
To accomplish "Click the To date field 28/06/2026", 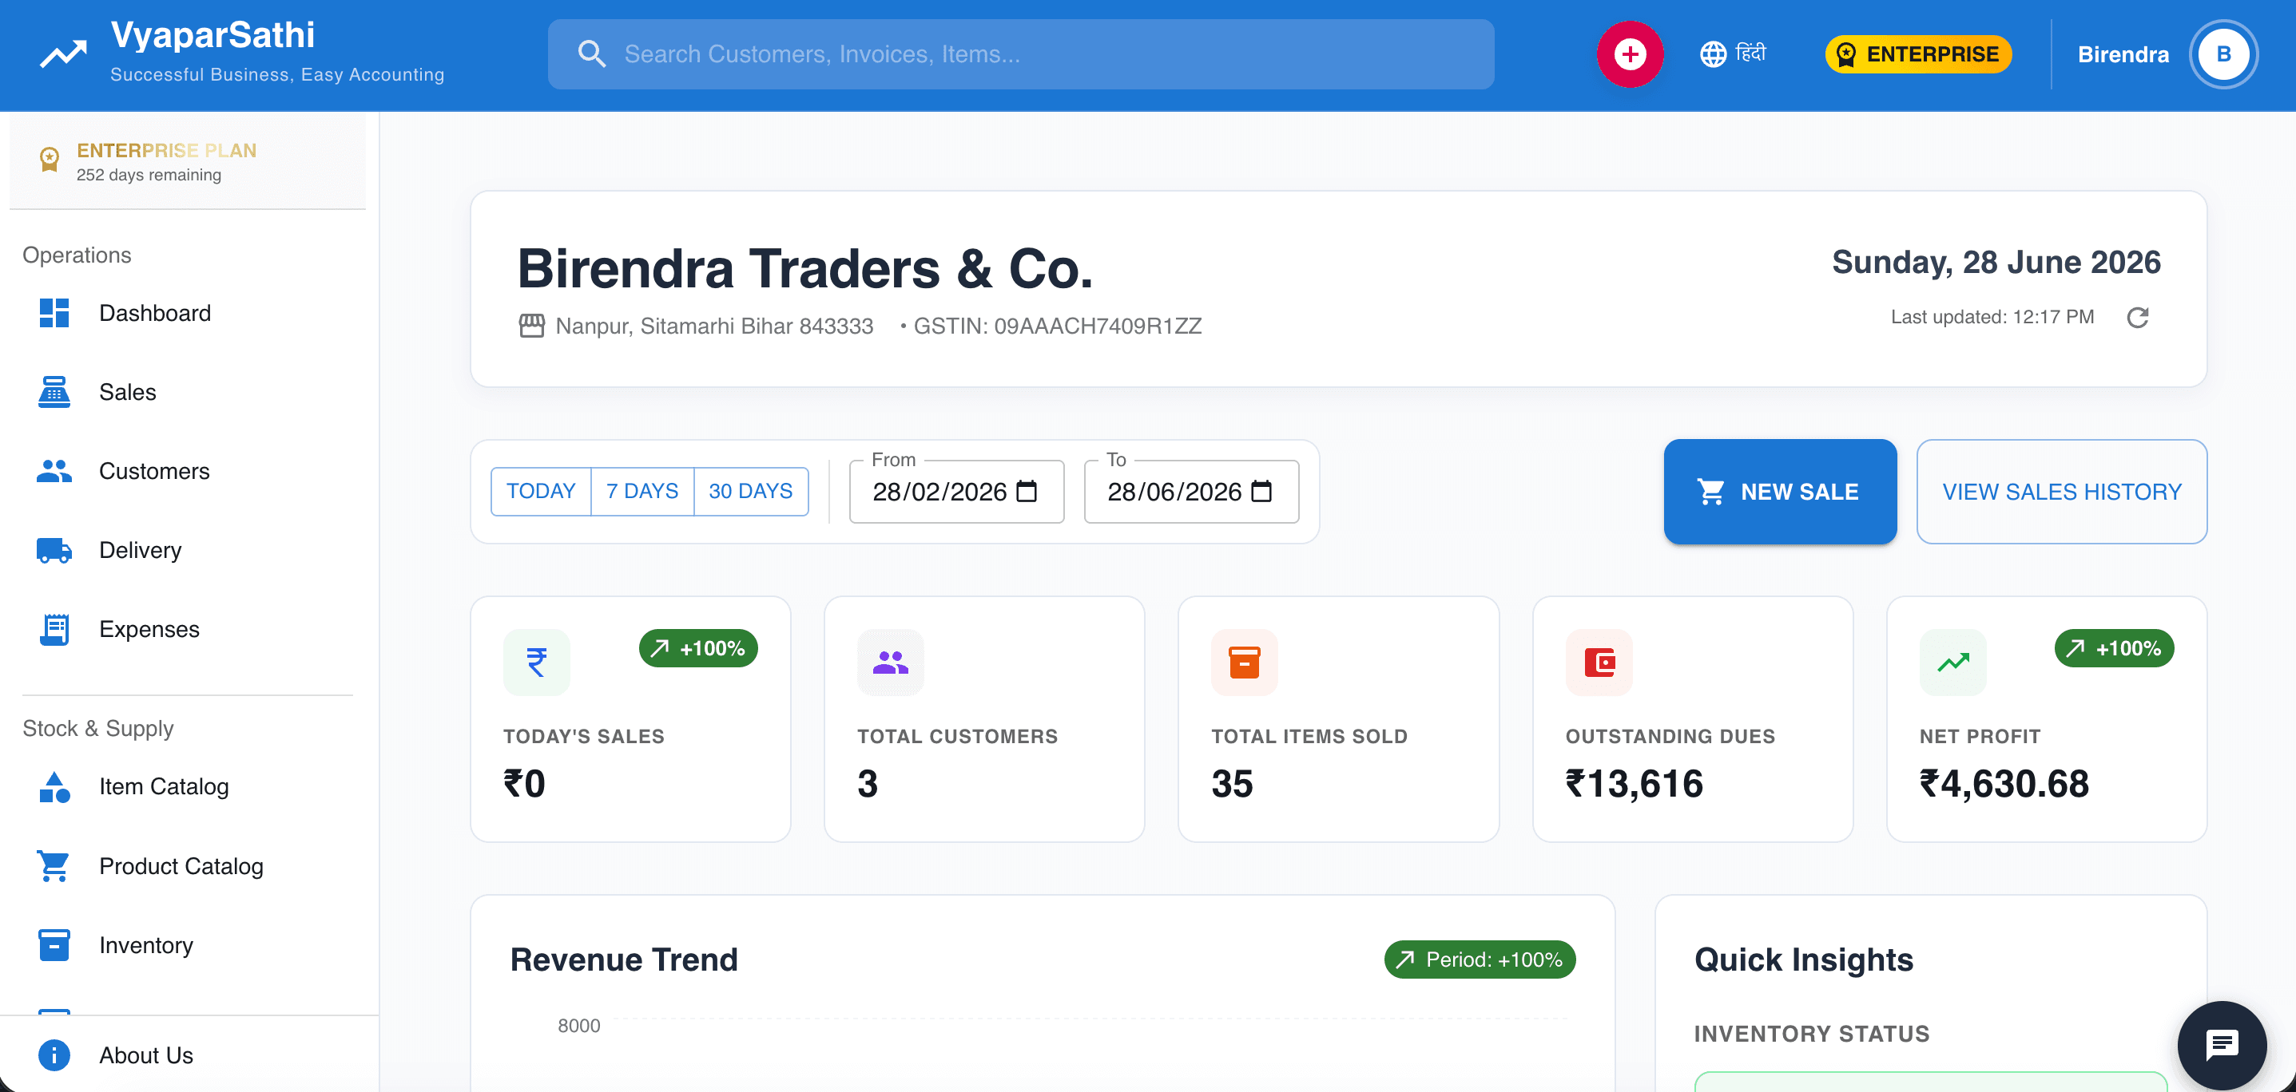I will click(1192, 492).
